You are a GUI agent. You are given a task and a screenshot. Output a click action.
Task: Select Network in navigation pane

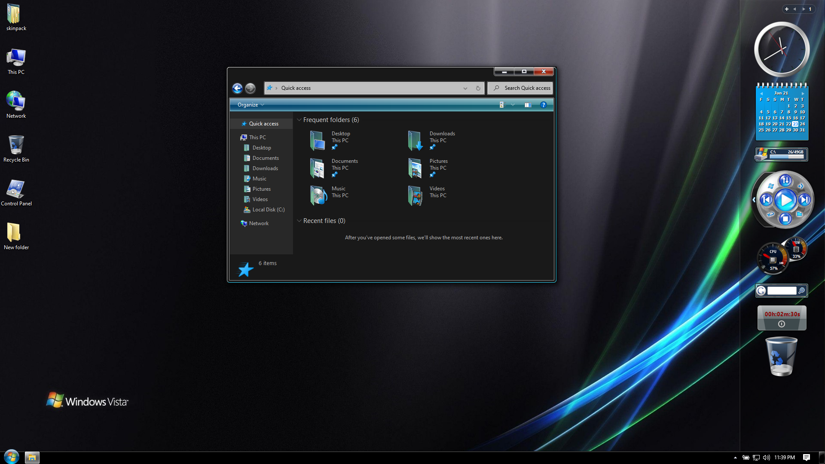[259, 223]
